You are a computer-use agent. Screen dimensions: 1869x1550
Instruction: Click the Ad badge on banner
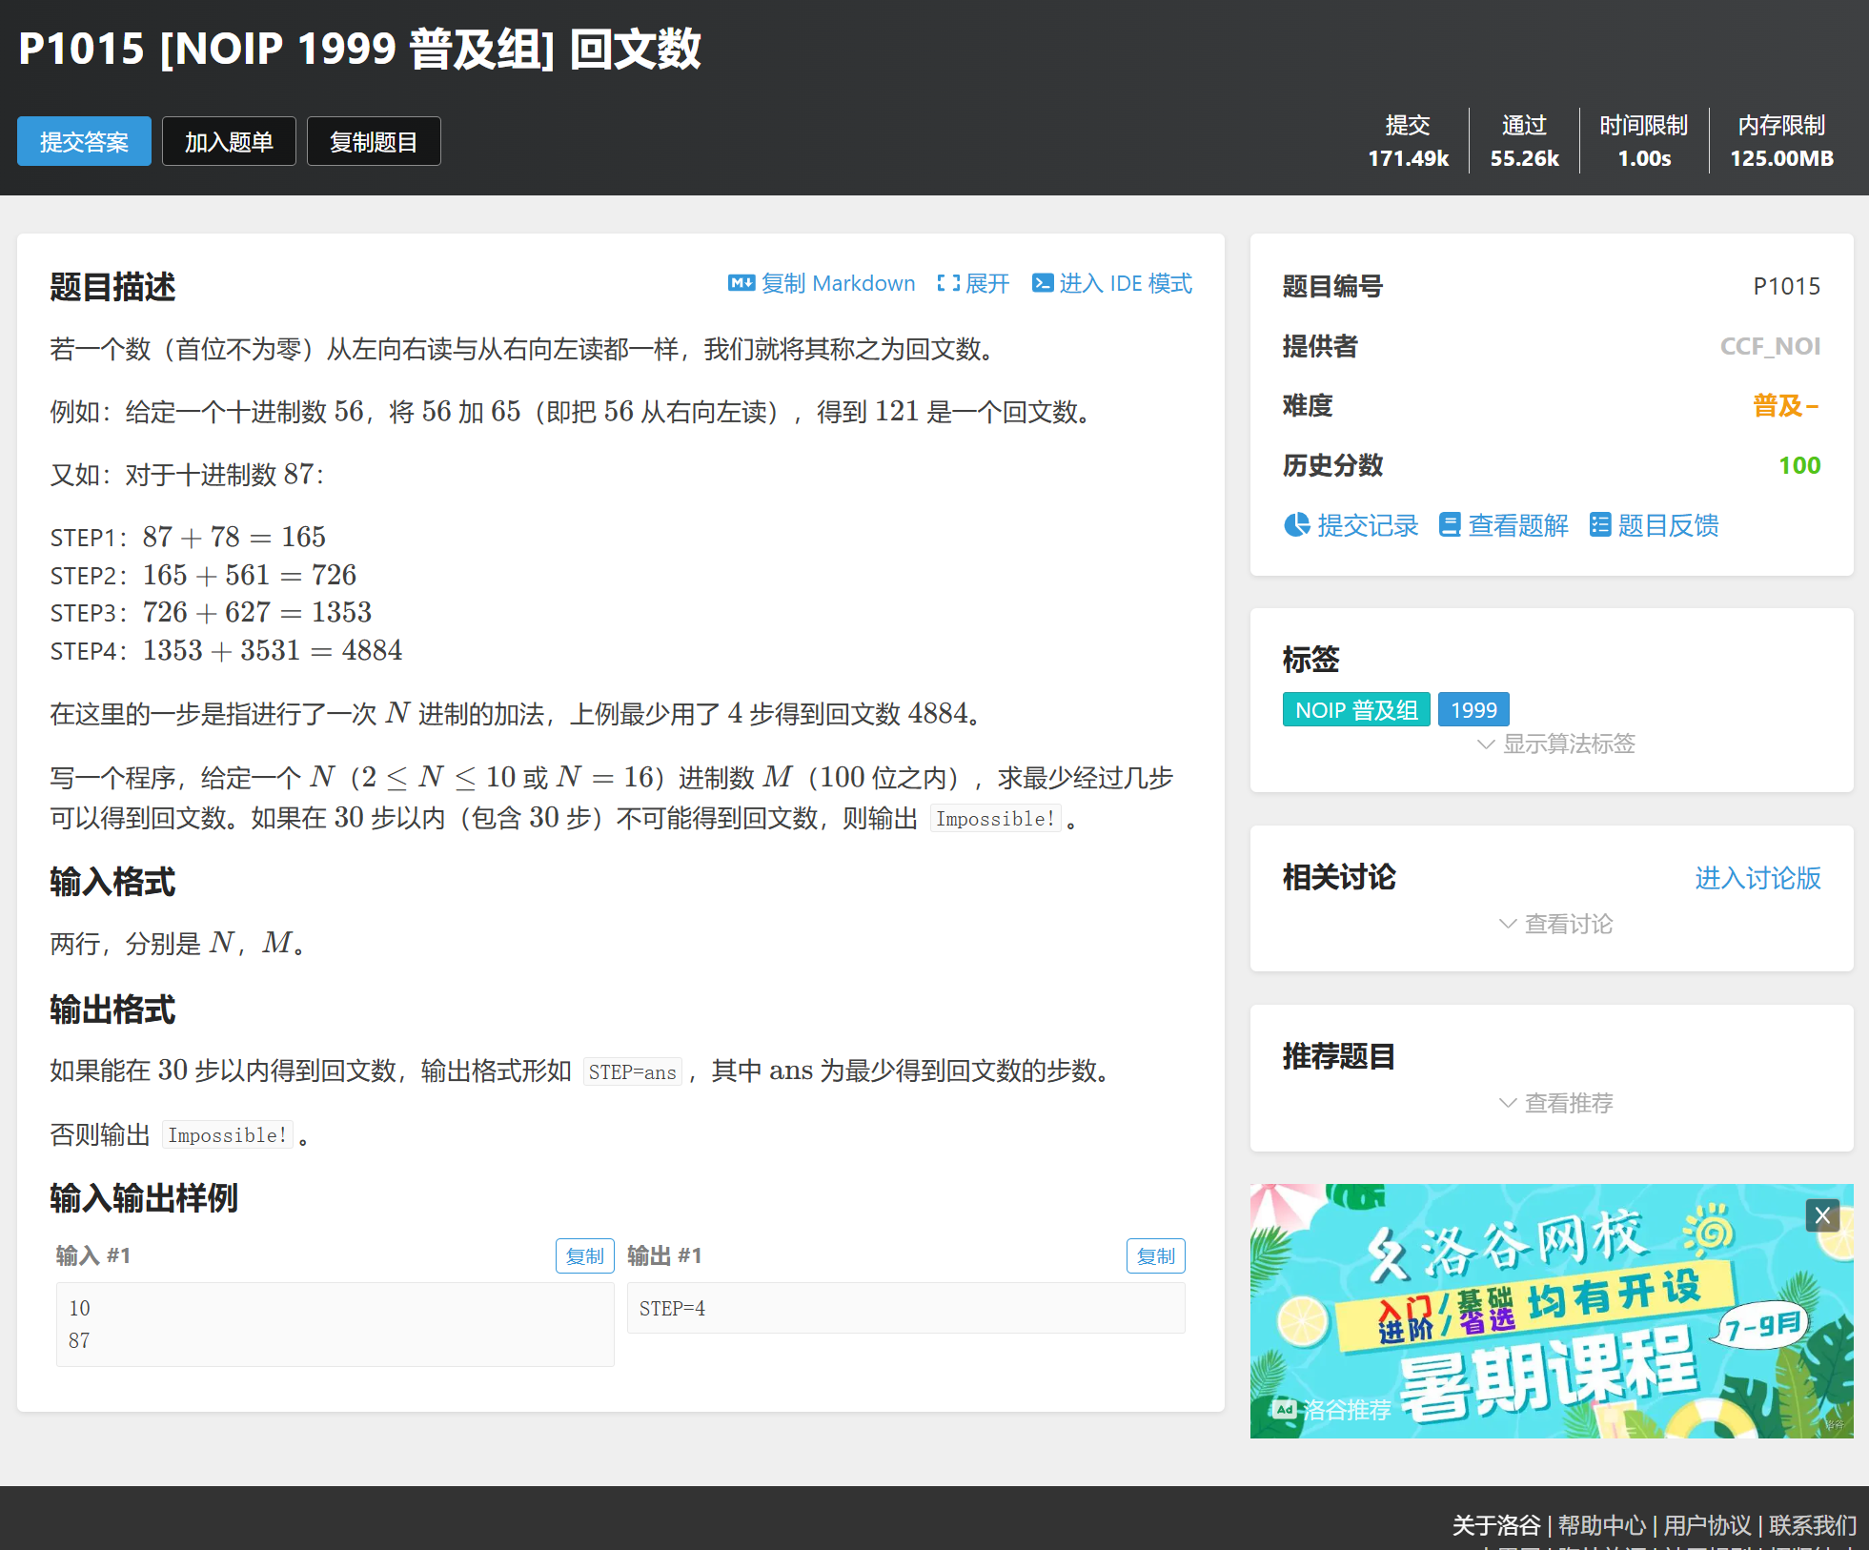[x=1284, y=1409]
